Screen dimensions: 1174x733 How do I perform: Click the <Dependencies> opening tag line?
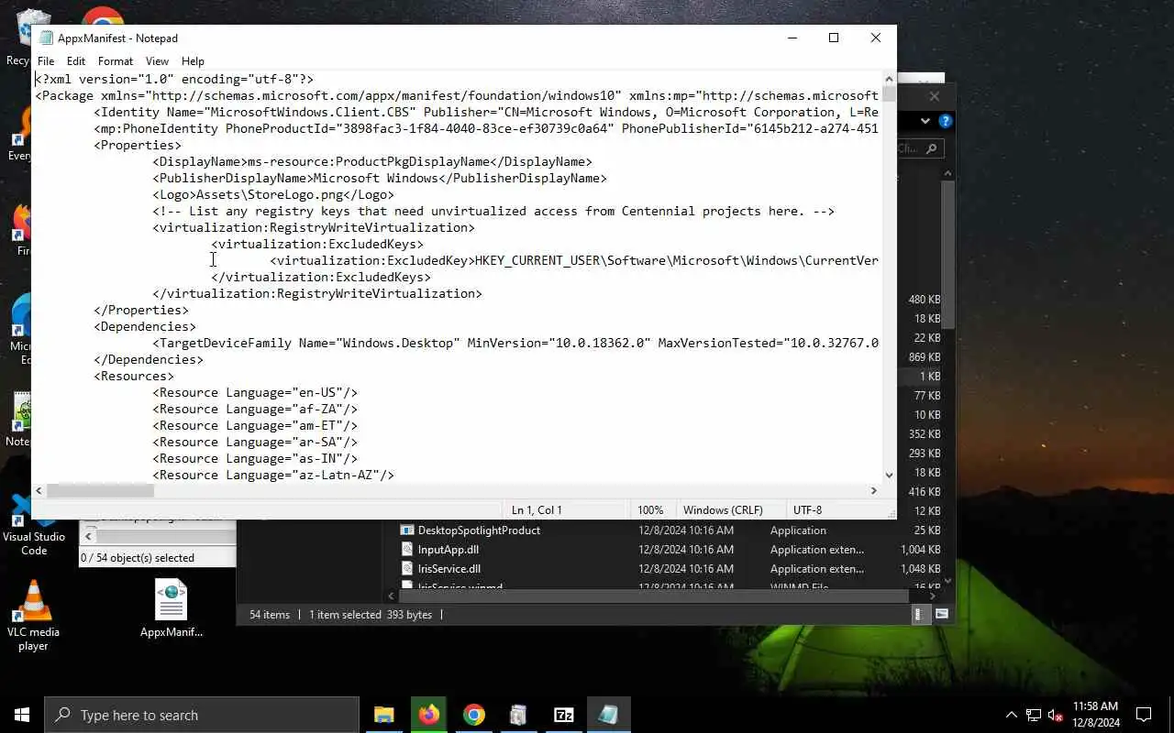pos(145,326)
